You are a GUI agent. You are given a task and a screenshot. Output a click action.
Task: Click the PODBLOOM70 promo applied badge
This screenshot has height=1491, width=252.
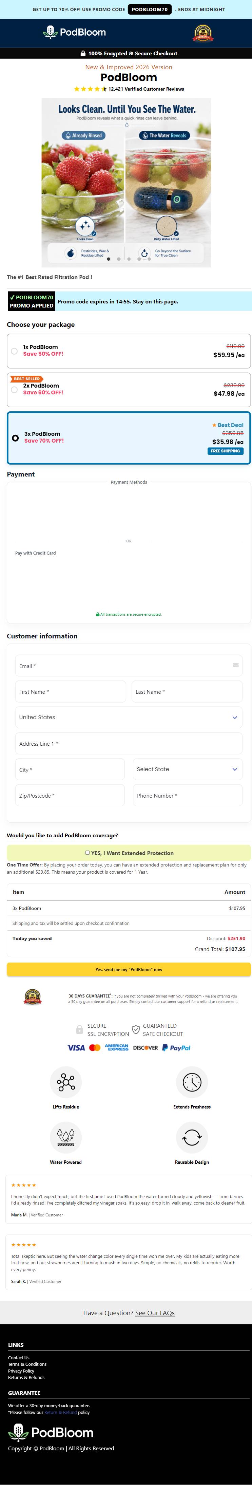(31, 301)
